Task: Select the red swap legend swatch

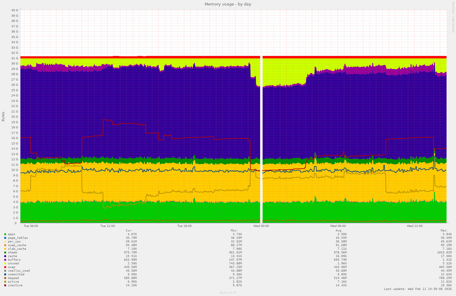Action: pos(5,267)
